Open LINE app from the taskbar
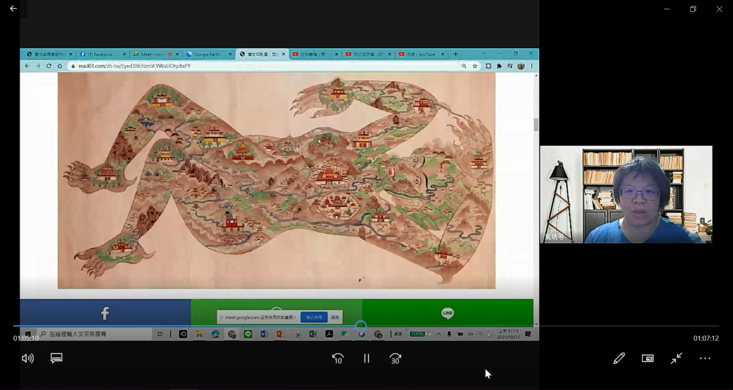 tap(248, 334)
